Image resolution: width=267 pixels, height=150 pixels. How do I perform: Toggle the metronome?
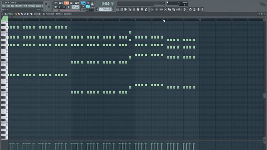pos(55,3)
